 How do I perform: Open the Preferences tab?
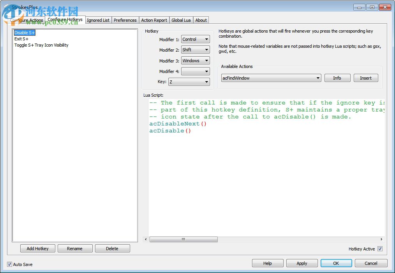tap(125, 20)
